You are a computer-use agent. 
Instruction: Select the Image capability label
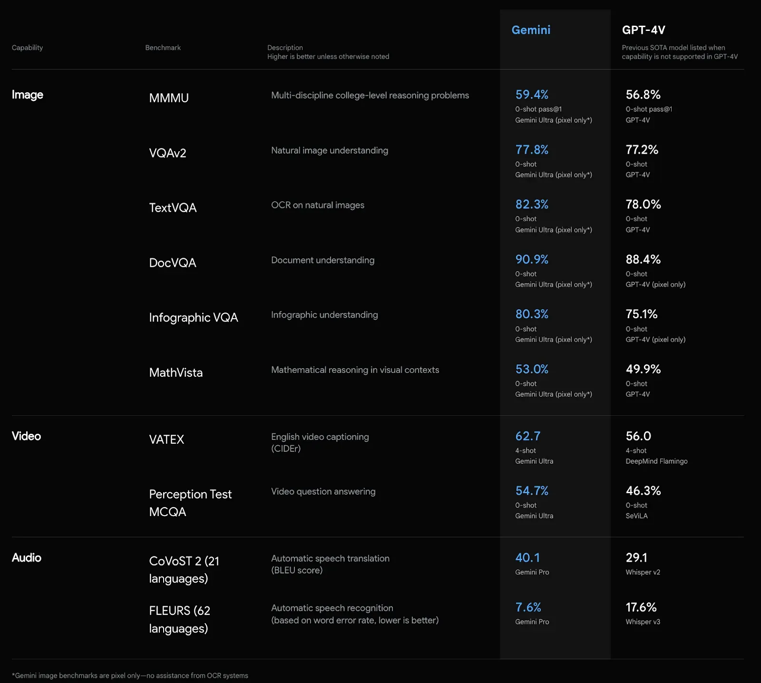(x=28, y=95)
